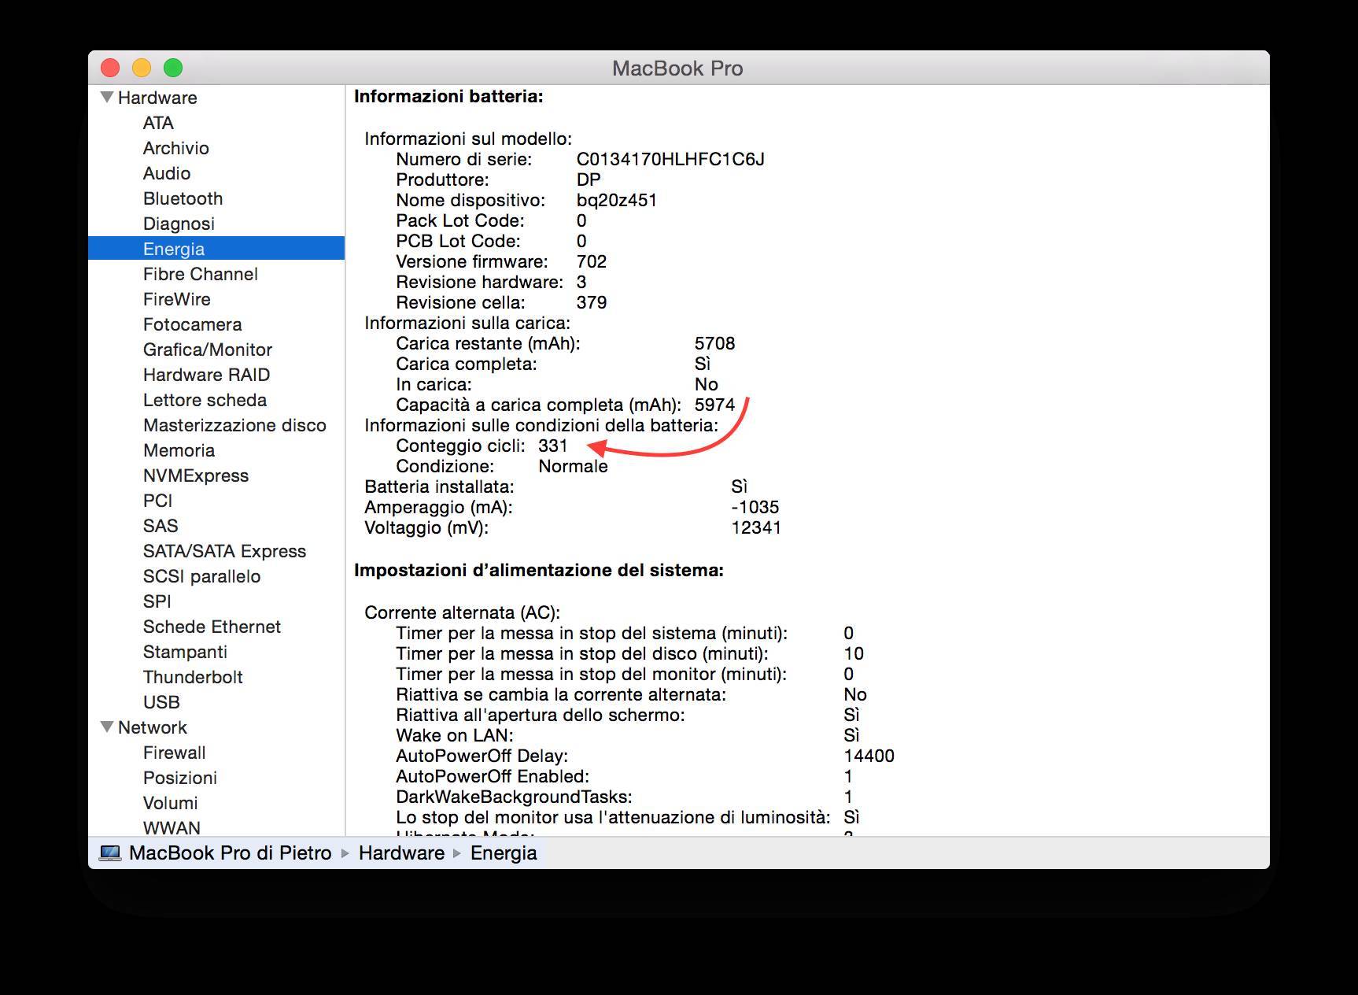
Task: Select WWAN under Network
Action: coord(172,828)
